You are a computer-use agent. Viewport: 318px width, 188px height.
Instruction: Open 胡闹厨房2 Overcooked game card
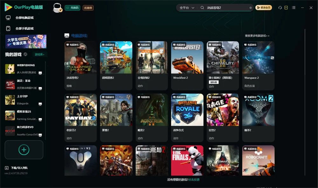pos(116,66)
